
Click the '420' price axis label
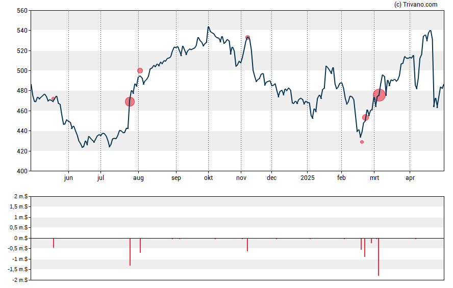coord(22,151)
